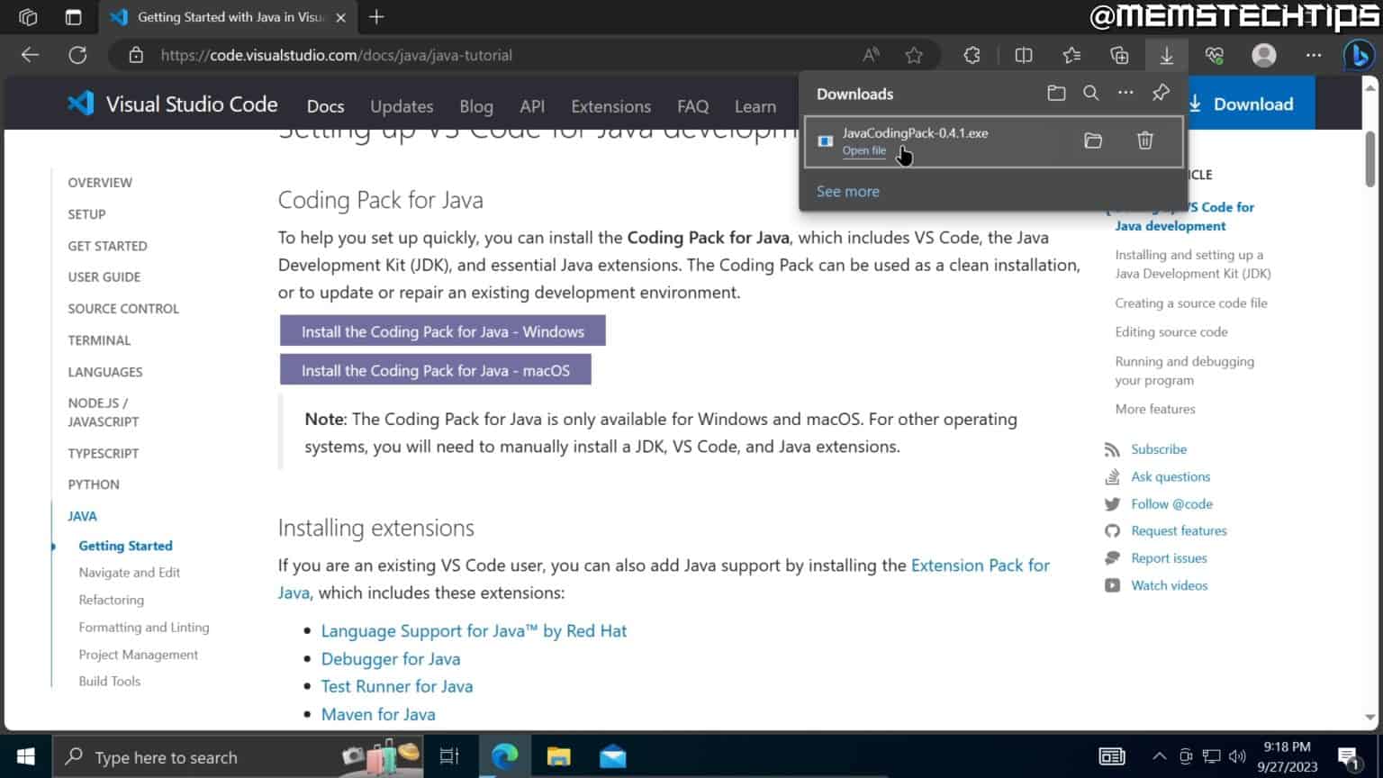Open profile avatar menu
This screenshot has width=1383, height=778.
tap(1264, 55)
